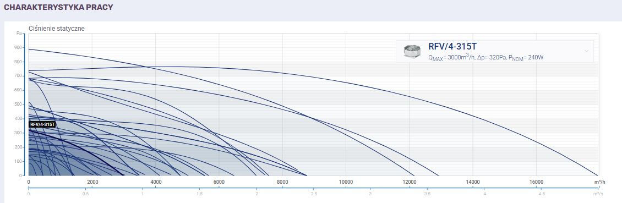Viewport: 622px width, 203px height.
Task: Click the 12000 tick on the m³/h axis
Action: [410, 182]
